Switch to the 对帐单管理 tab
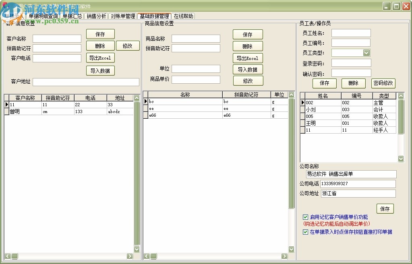This screenshot has height=264, width=412. [x=123, y=16]
